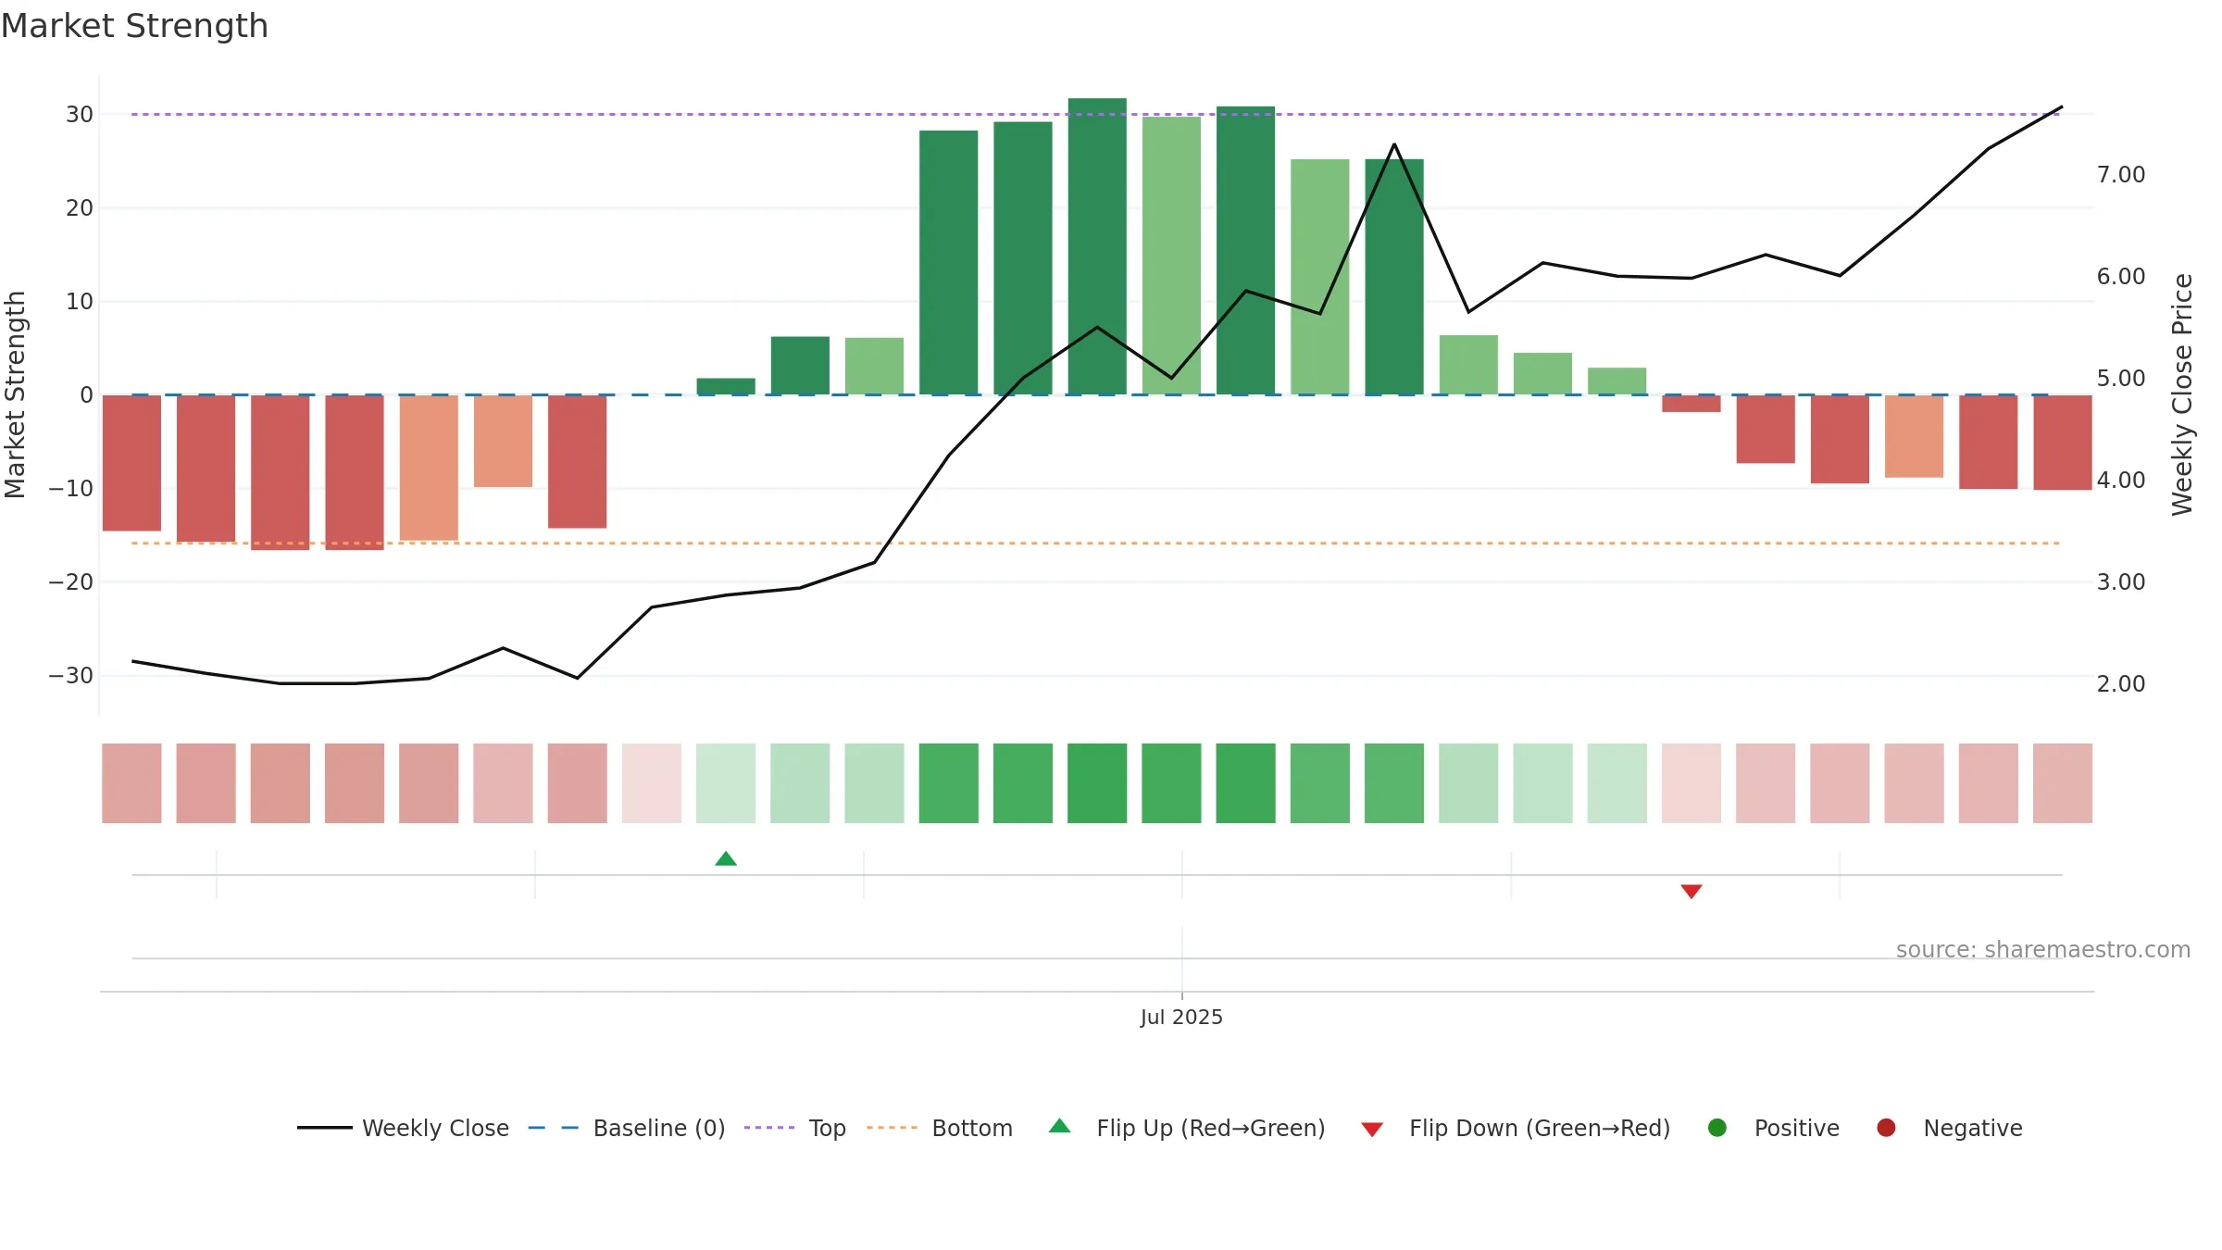This screenshot has width=2222, height=1250.
Task: Click the final red bar at chart's end
Action: pos(2063,443)
